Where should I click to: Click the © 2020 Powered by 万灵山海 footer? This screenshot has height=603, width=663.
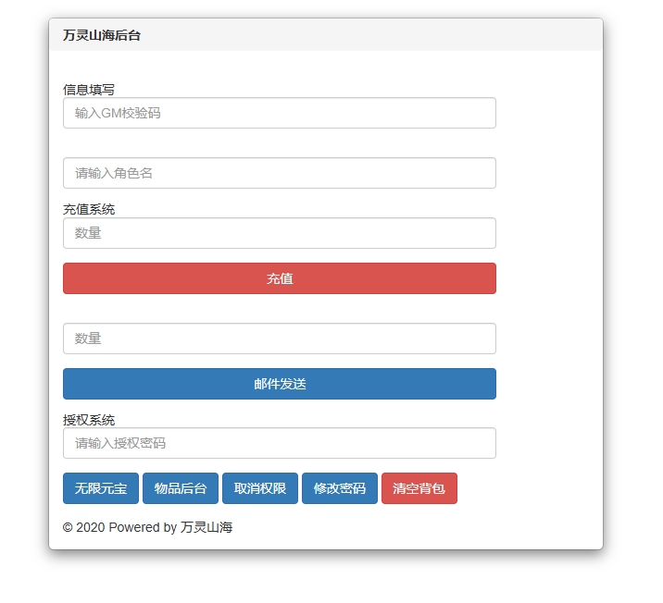coord(147,527)
